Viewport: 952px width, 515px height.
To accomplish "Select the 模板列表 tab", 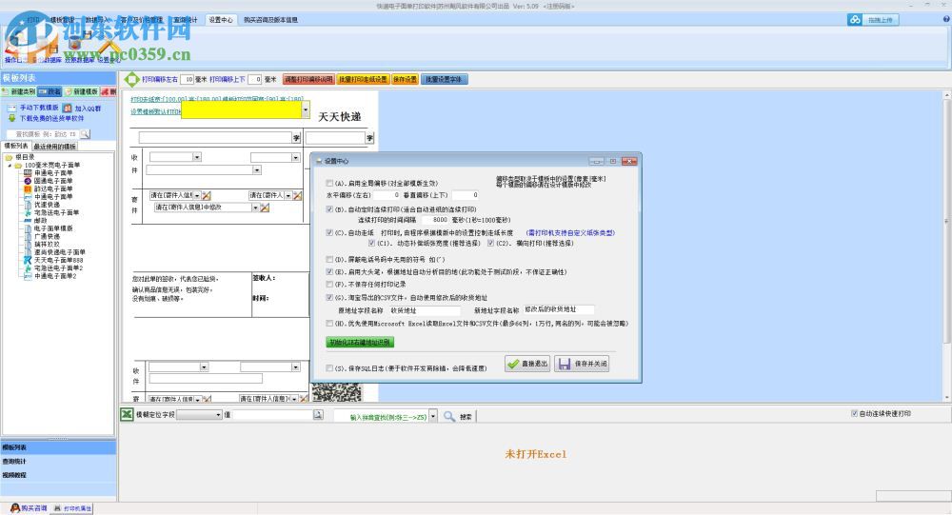I will click(16, 146).
